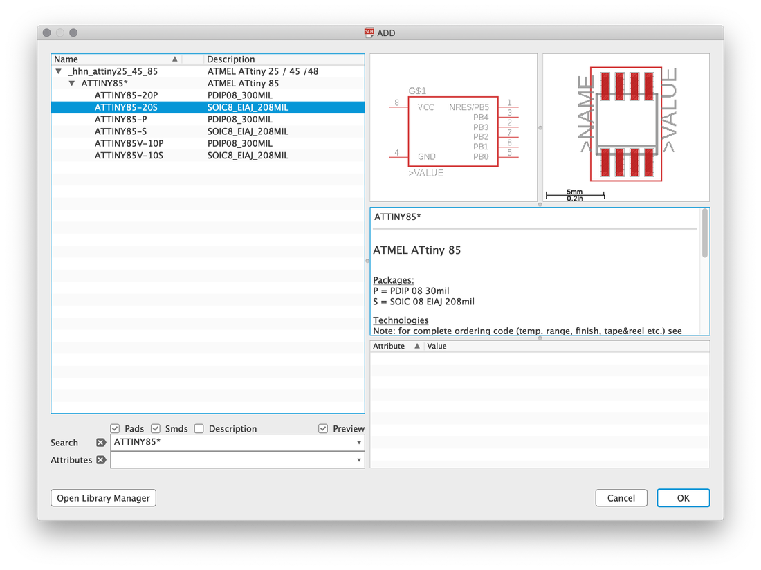Screen dimensions: 761x570
Task: Select the ATTINY85-20S device row
Action: pyautogui.click(x=208, y=107)
